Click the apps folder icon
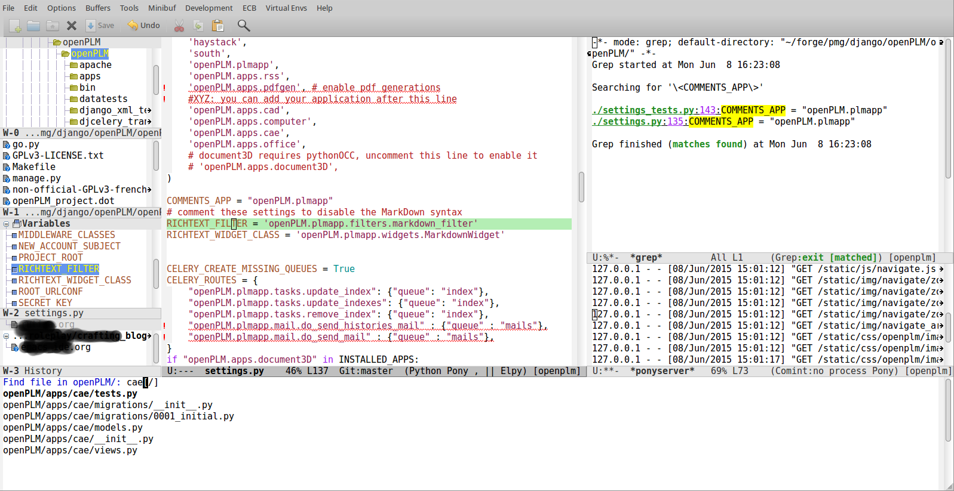Image resolution: width=954 pixels, height=491 pixels. click(74, 76)
